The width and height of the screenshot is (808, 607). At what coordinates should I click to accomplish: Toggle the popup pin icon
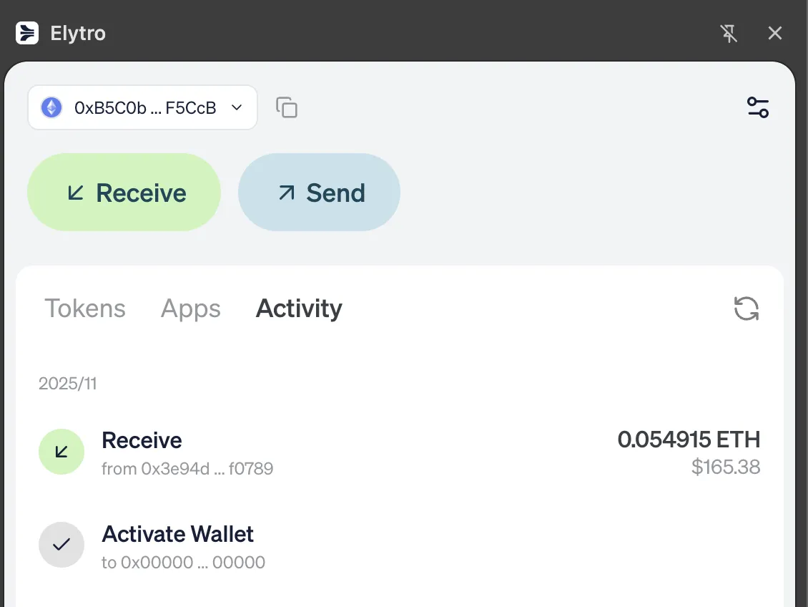pos(729,33)
